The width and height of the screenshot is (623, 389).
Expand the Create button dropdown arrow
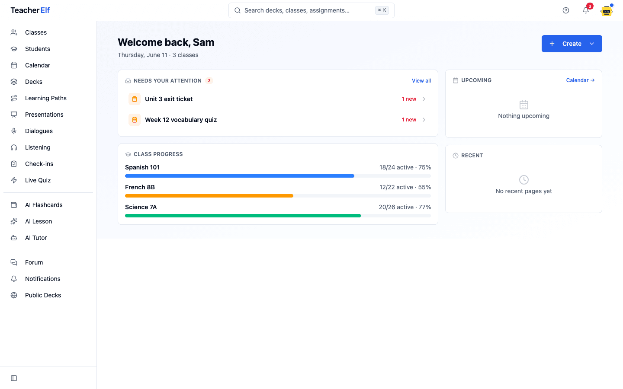[592, 44]
